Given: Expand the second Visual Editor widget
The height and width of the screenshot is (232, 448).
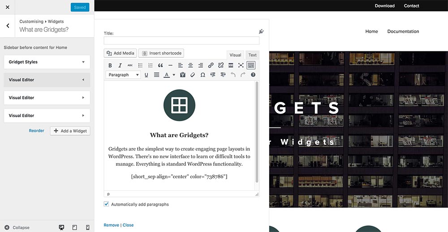Looking at the screenshot, I should click(x=47, y=97).
